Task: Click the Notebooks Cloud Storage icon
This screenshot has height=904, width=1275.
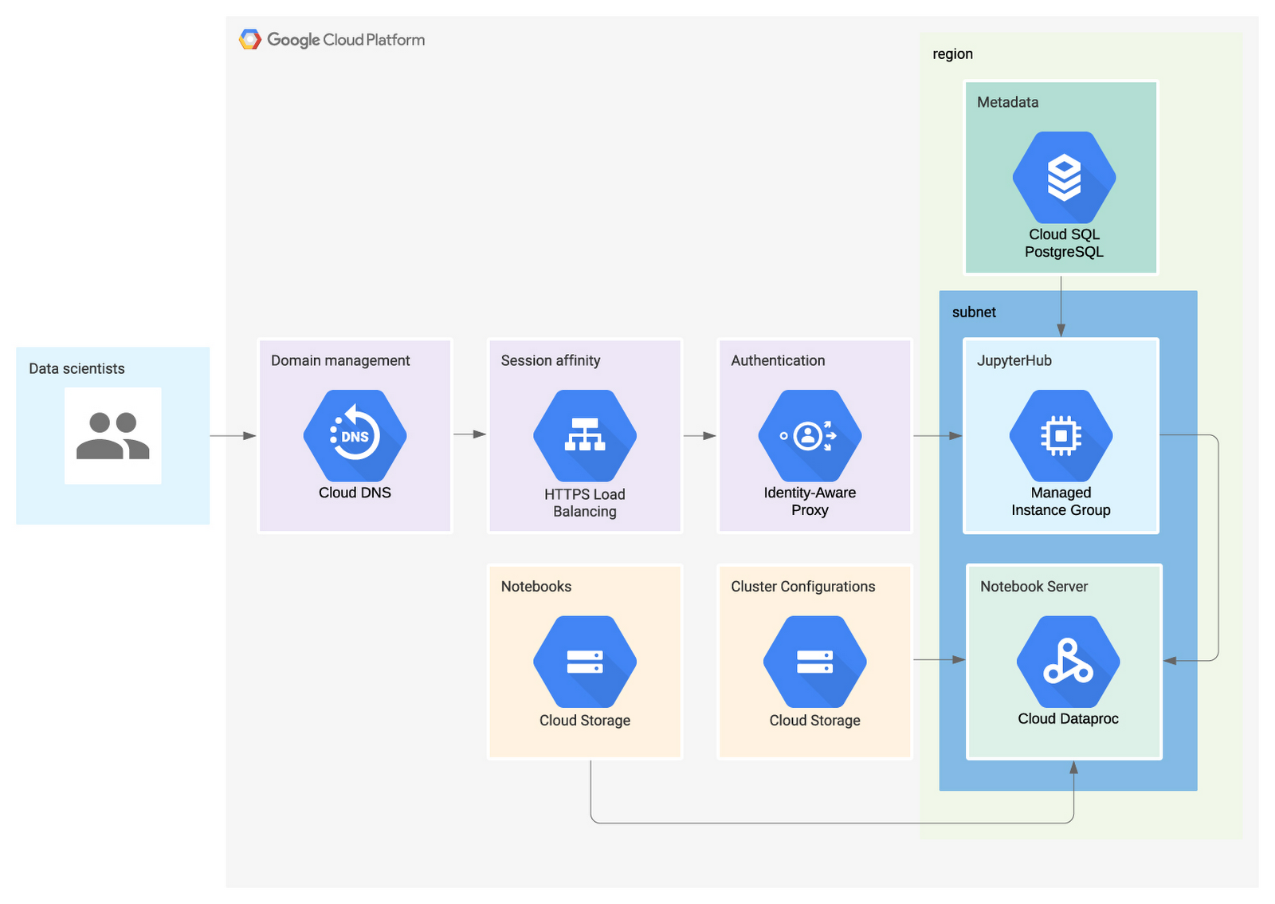Action: (x=585, y=662)
